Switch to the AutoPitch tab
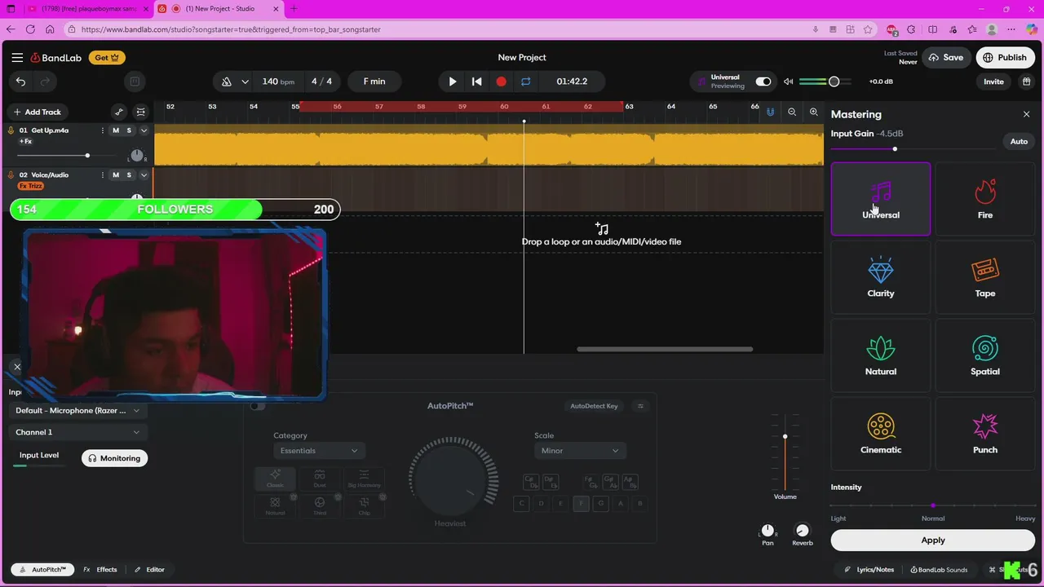 tap(42, 569)
